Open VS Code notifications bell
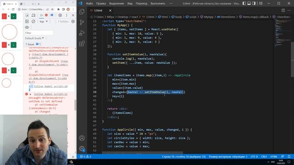 289,156
